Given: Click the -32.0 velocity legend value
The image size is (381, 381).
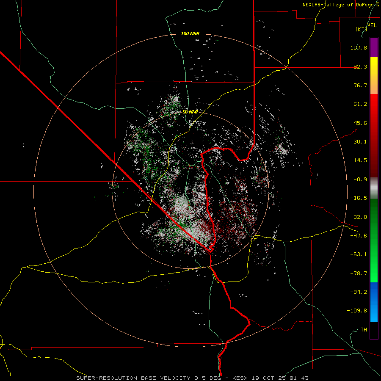Looking at the screenshot, I should [359, 217].
